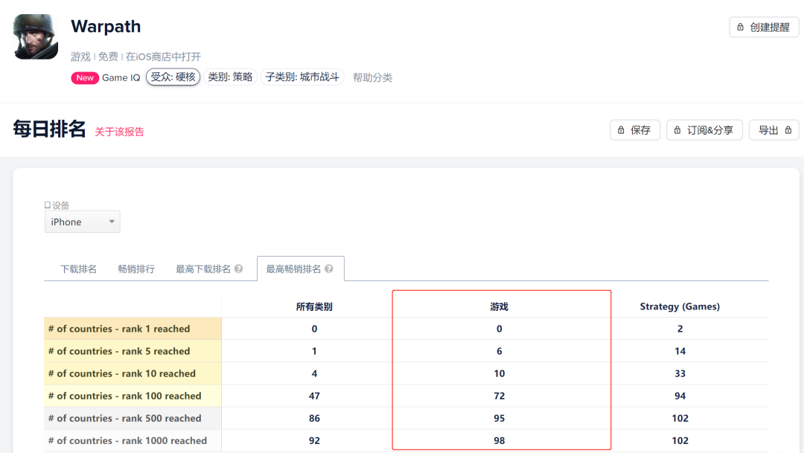The image size is (804, 453).
Task: Click the Warpath app icon
Action: pyautogui.click(x=35, y=35)
